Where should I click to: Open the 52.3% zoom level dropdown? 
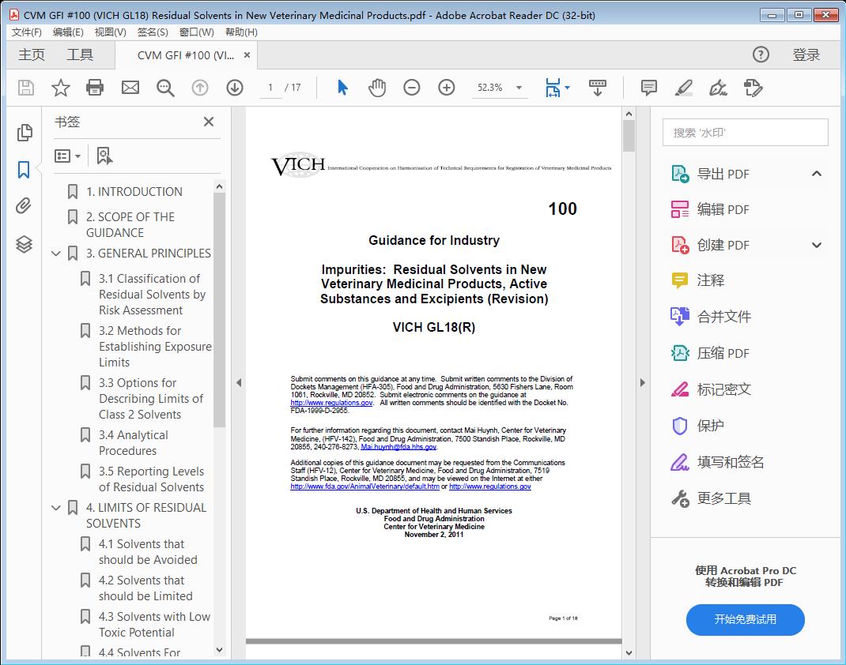click(x=500, y=88)
